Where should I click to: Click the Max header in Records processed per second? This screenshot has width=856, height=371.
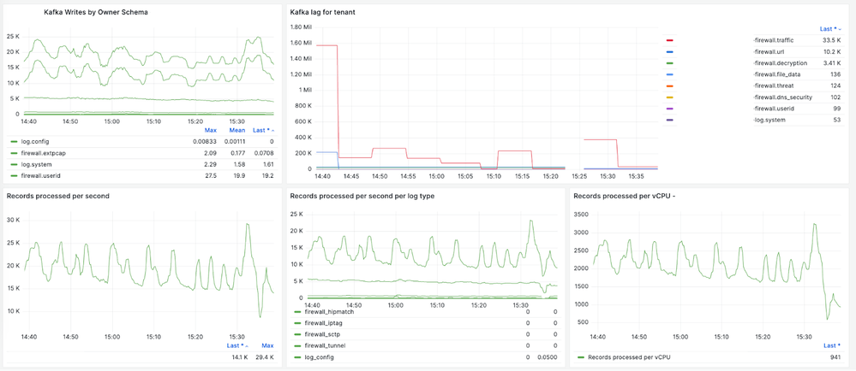[x=267, y=346]
